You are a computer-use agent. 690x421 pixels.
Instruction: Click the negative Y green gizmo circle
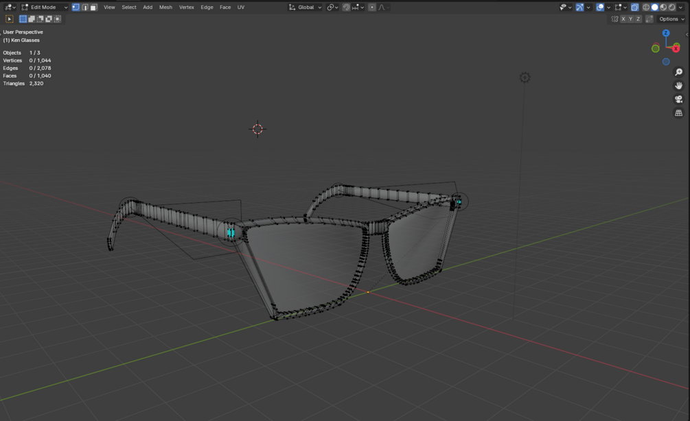click(655, 49)
